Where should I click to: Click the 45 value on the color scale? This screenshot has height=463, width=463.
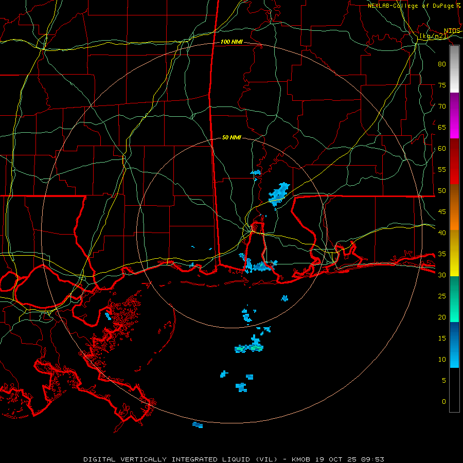click(442, 212)
